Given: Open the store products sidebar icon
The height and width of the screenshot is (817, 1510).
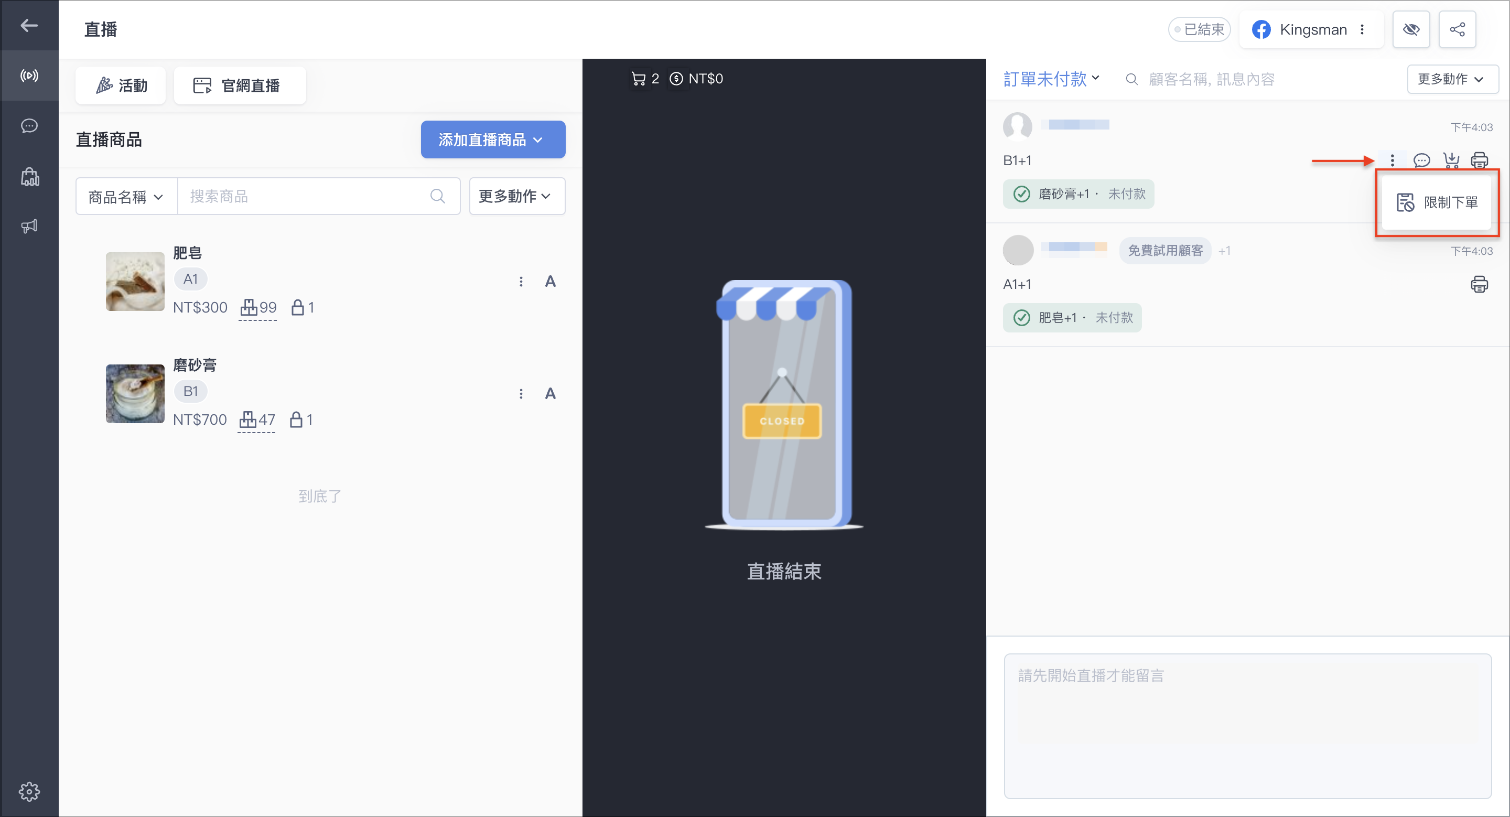Looking at the screenshot, I should 29,177.
